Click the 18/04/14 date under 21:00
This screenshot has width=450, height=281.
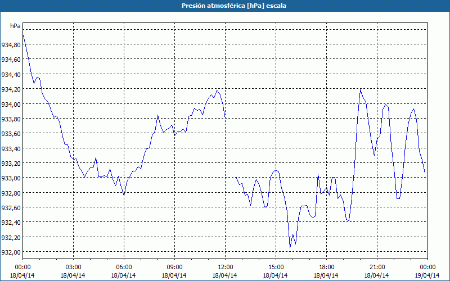point(377,275)
